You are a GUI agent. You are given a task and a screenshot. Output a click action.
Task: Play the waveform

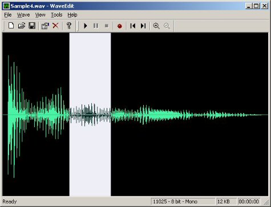click(x=86, y=26)
